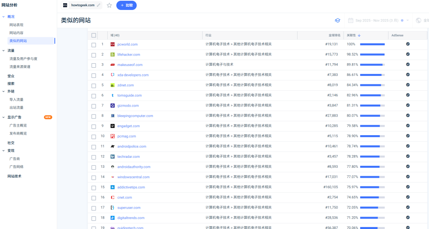Check the box for windowscentral.com row
Image resolution: width=429 pixels, height=229 pixels.
tap(94, 177)
